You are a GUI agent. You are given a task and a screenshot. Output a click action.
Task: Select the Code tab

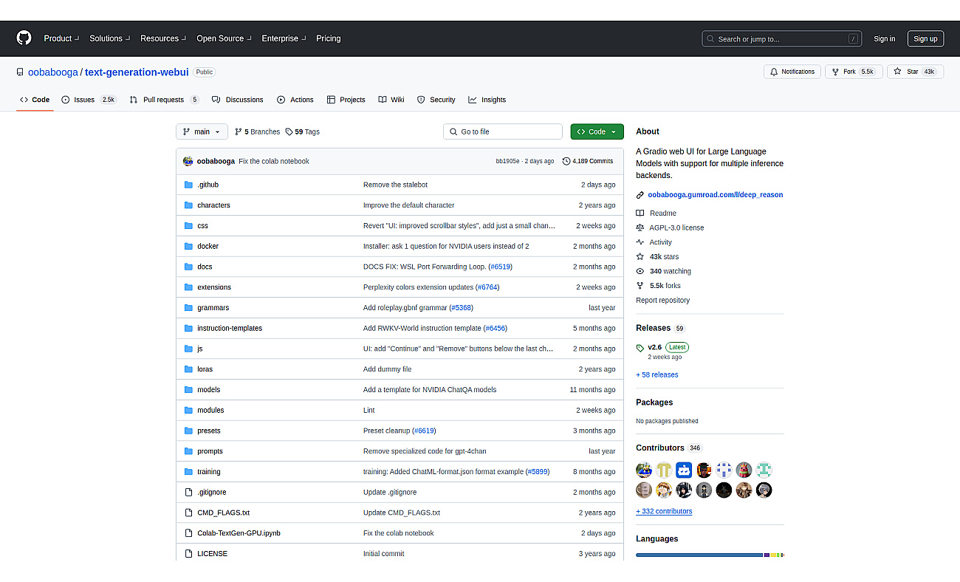35,100
